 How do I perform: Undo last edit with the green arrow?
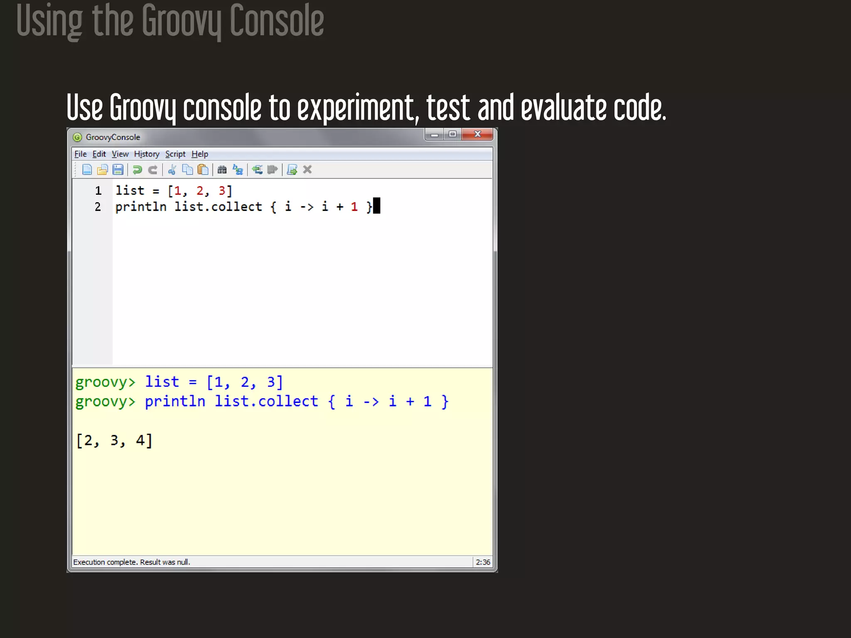tap(137, 169)
